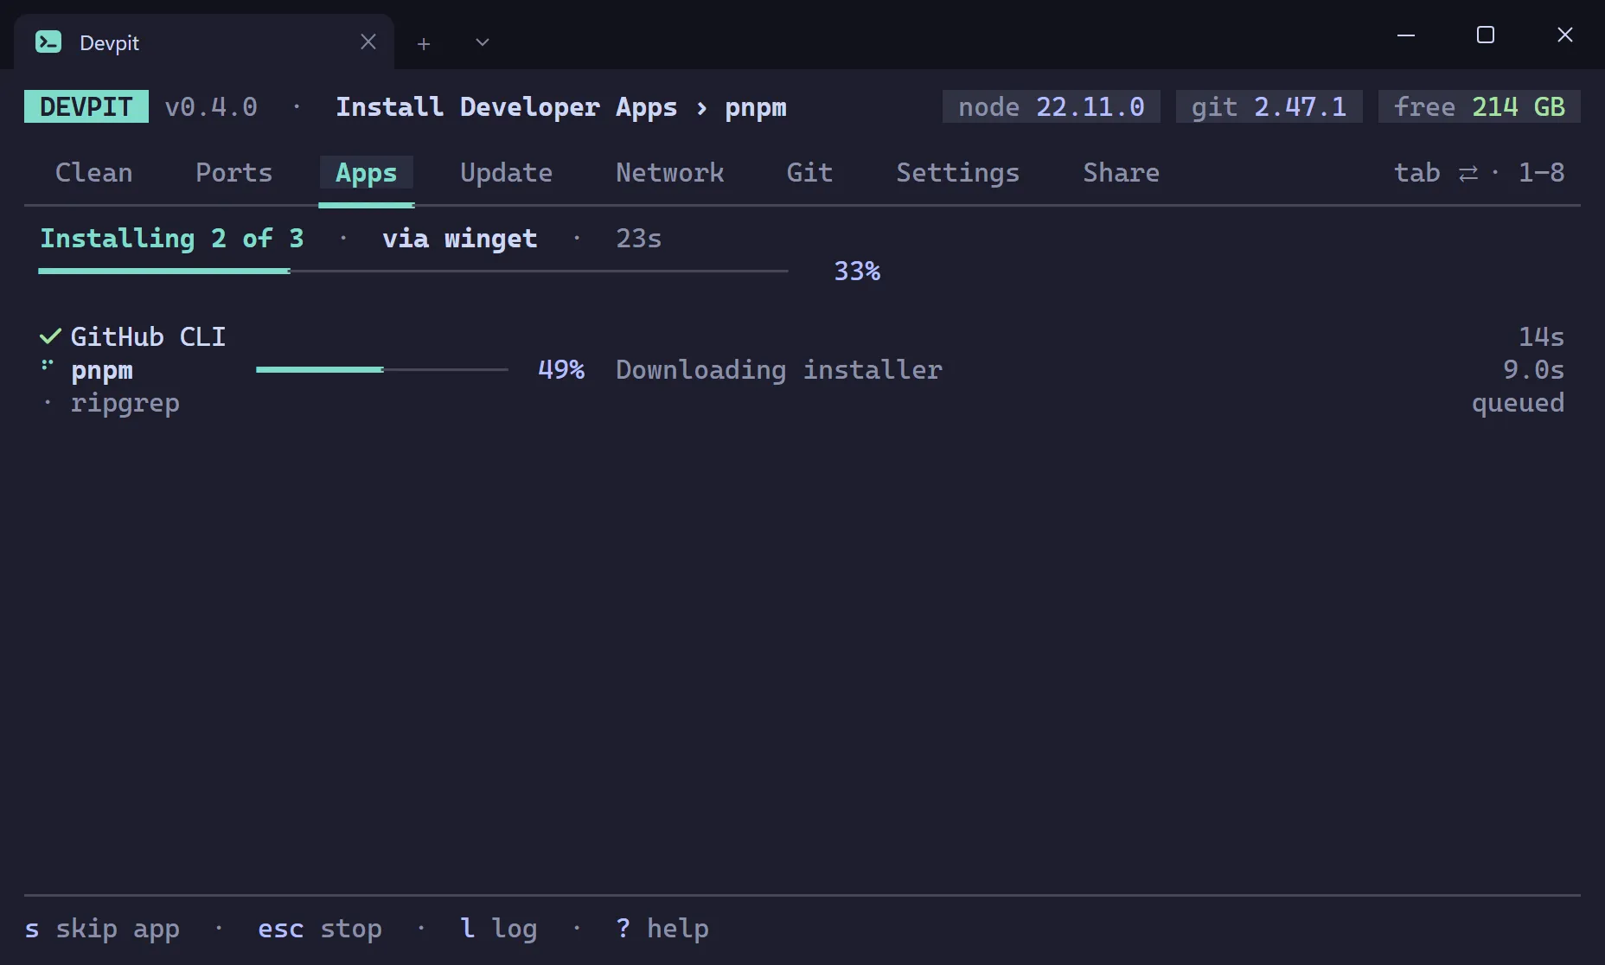The width and height of the screenshot is (1605, 965).
Task: Click the green checkmark beside GitHub CLI
Action: pyautogui.click(x=50, y=336)
